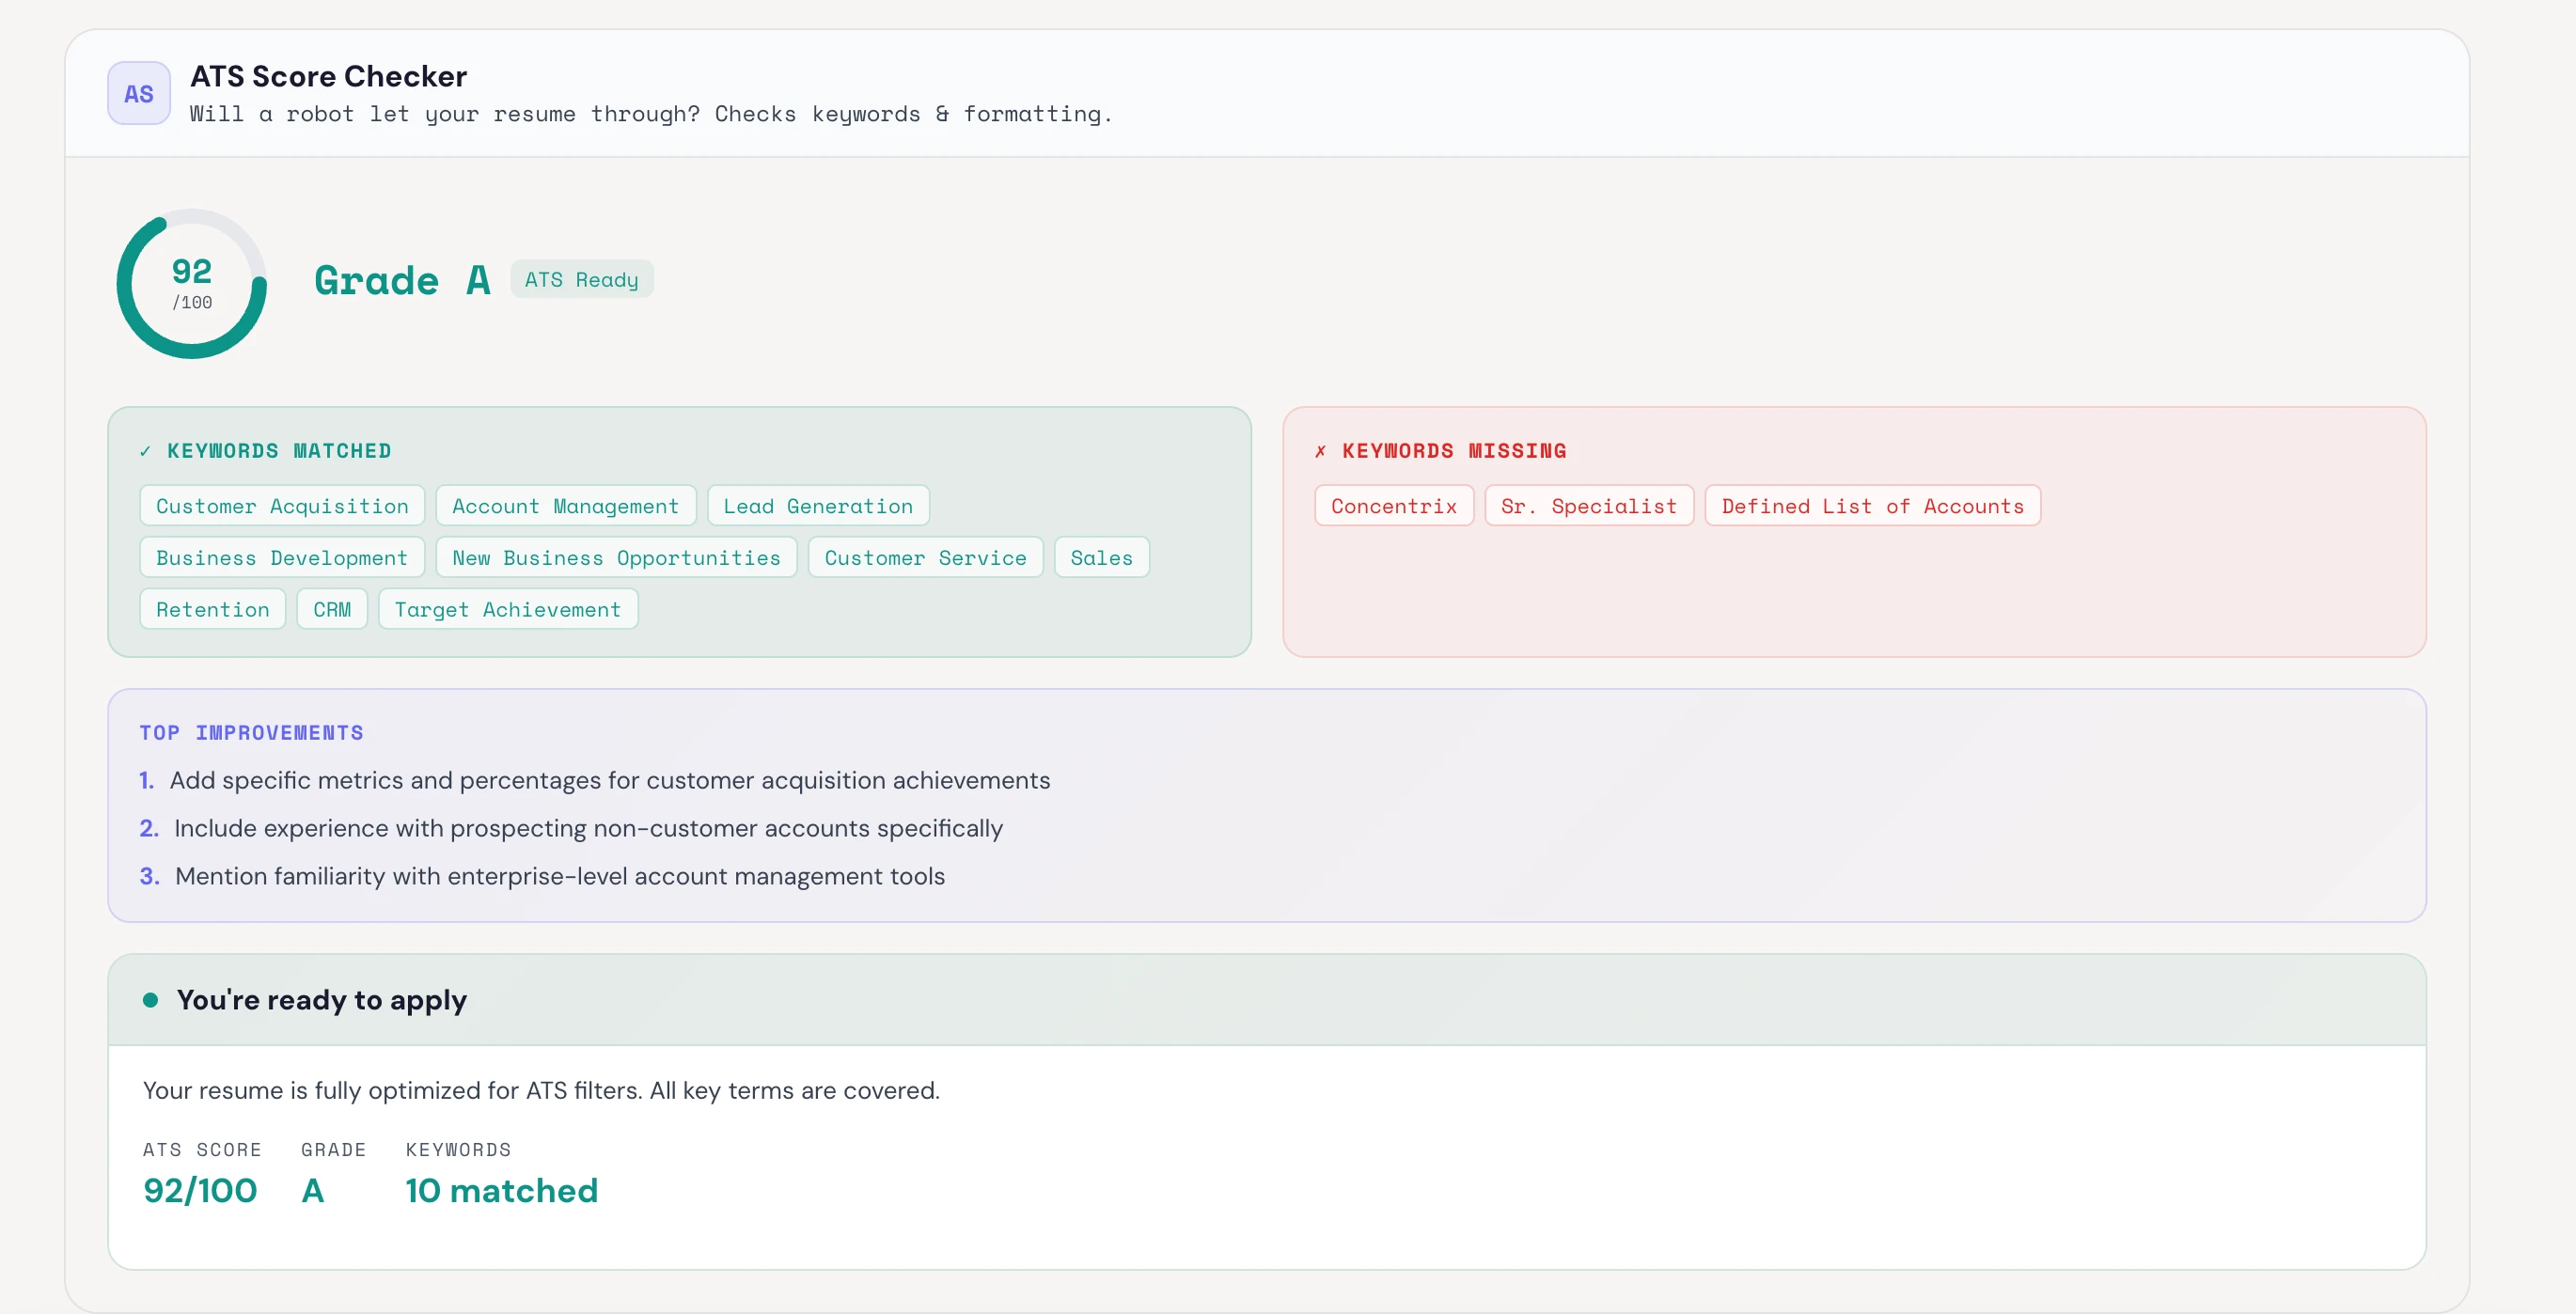
Task: Click the Keywords Matched checkmark icon
Action: pos(145,452)
